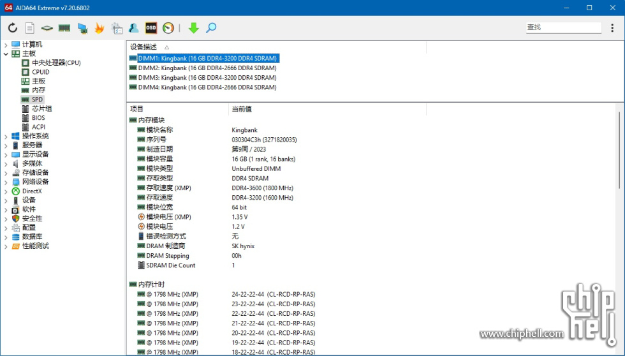Open the gauge sensor panel icon
Screen dimensions: 625x356
[x=168, y=28]
